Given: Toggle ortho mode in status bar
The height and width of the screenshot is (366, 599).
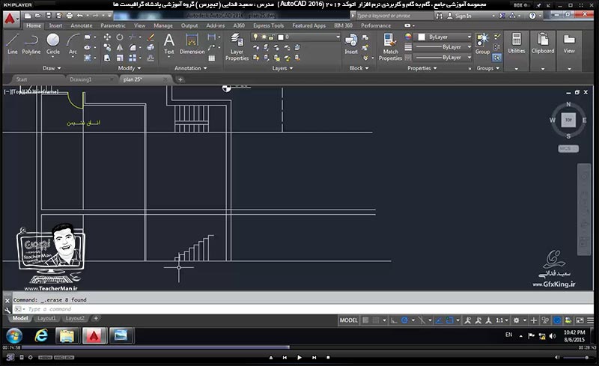Looking at the screenshot, I should click(x=394, y=320).
